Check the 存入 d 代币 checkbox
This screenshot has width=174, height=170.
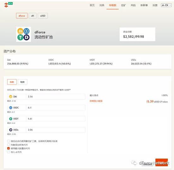[x=9, y=152]
